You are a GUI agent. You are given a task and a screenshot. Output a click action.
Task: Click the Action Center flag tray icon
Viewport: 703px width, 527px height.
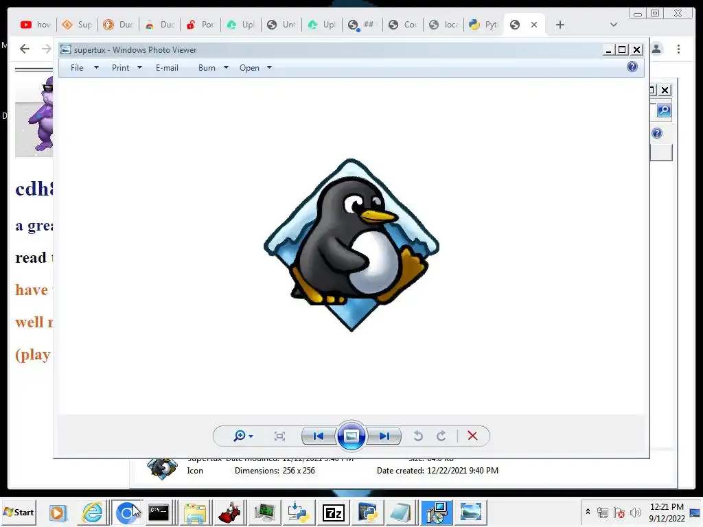pyautogui.click(x=619, y=513)
